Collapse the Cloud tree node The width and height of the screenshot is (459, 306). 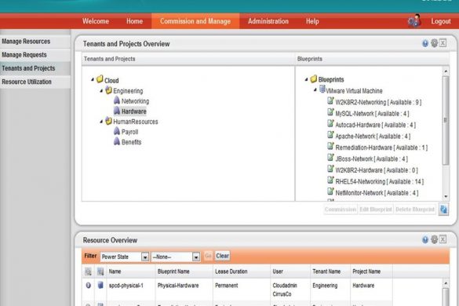[x=93, y=79]
